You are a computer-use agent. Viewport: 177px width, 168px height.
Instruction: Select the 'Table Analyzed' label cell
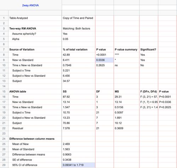click(x=35, y=18)
